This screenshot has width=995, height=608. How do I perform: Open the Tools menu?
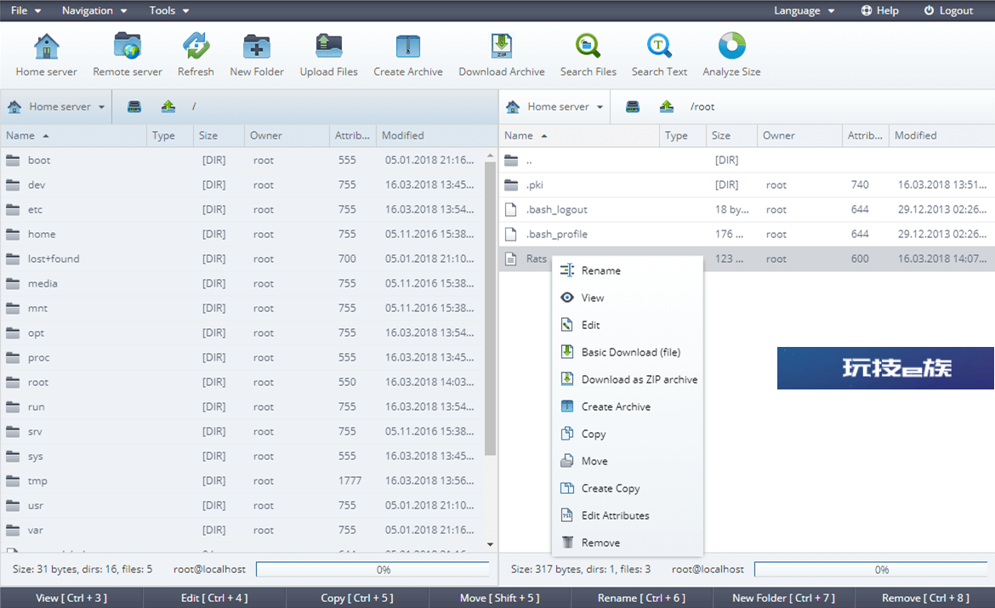(x=169, y=10)
